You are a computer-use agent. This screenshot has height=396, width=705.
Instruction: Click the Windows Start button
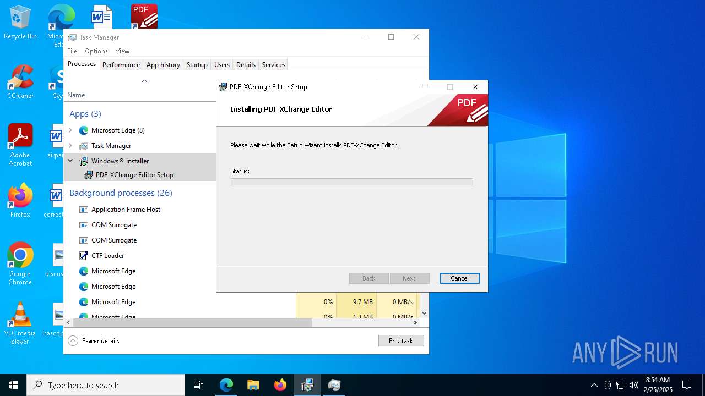coord(13,385)
